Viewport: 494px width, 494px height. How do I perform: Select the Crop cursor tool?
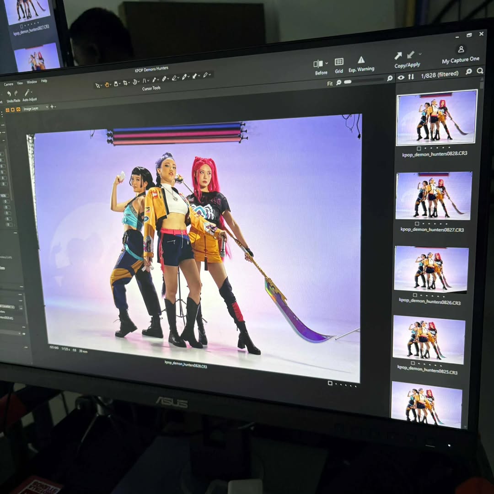click(x=126, y=83)
